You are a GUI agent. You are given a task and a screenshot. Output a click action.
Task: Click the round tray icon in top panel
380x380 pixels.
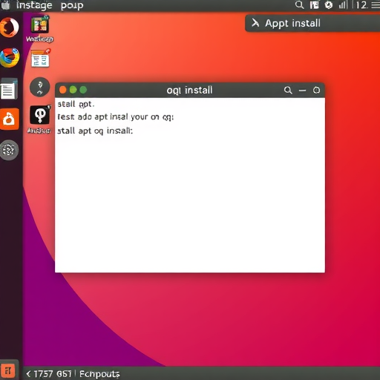tap(329, 5)
